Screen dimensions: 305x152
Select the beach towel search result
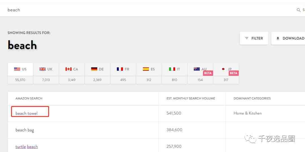pyautogui.click(x=27, y=113)
